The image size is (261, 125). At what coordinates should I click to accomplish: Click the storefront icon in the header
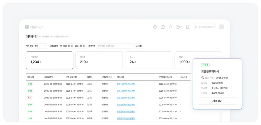(x=163, y=27)
